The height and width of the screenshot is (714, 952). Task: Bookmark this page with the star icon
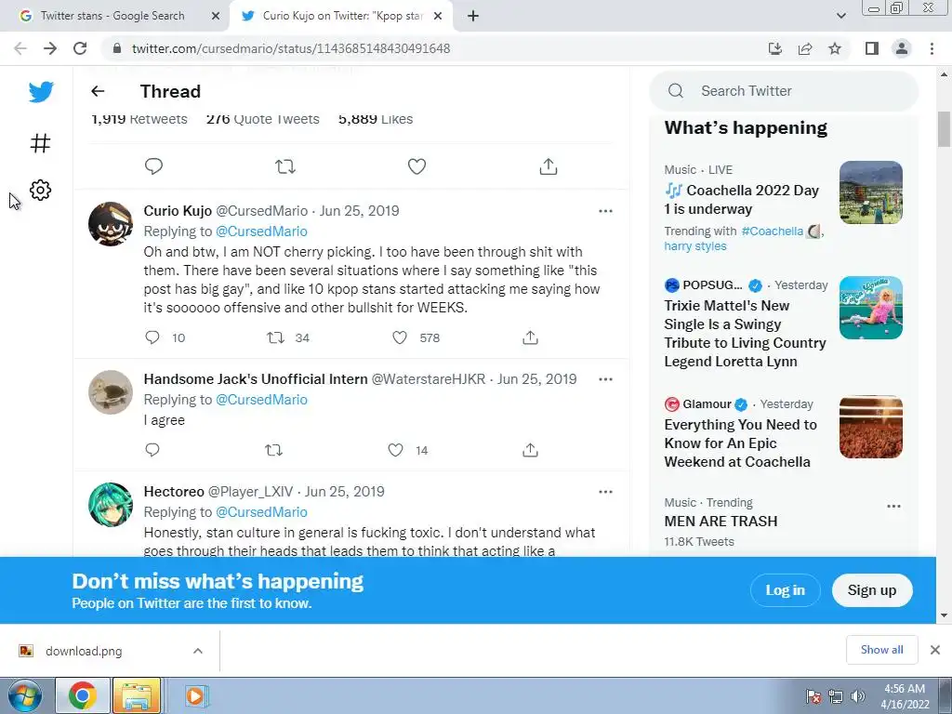tap(835, 48)
